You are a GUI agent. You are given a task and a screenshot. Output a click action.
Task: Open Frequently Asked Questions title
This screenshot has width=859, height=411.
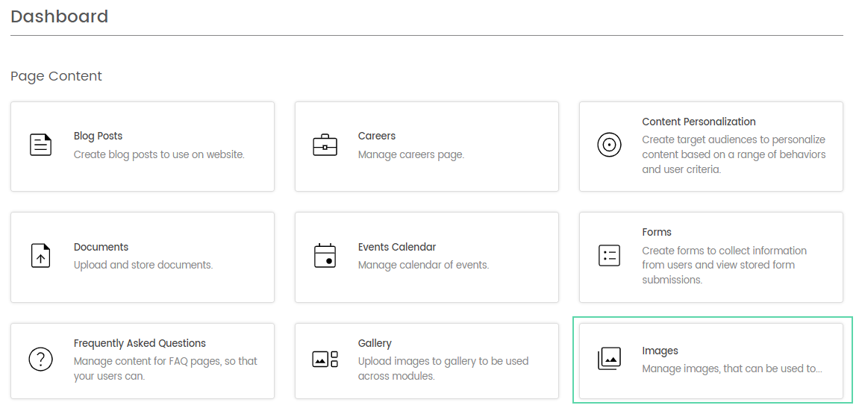(x=140, y=343)
